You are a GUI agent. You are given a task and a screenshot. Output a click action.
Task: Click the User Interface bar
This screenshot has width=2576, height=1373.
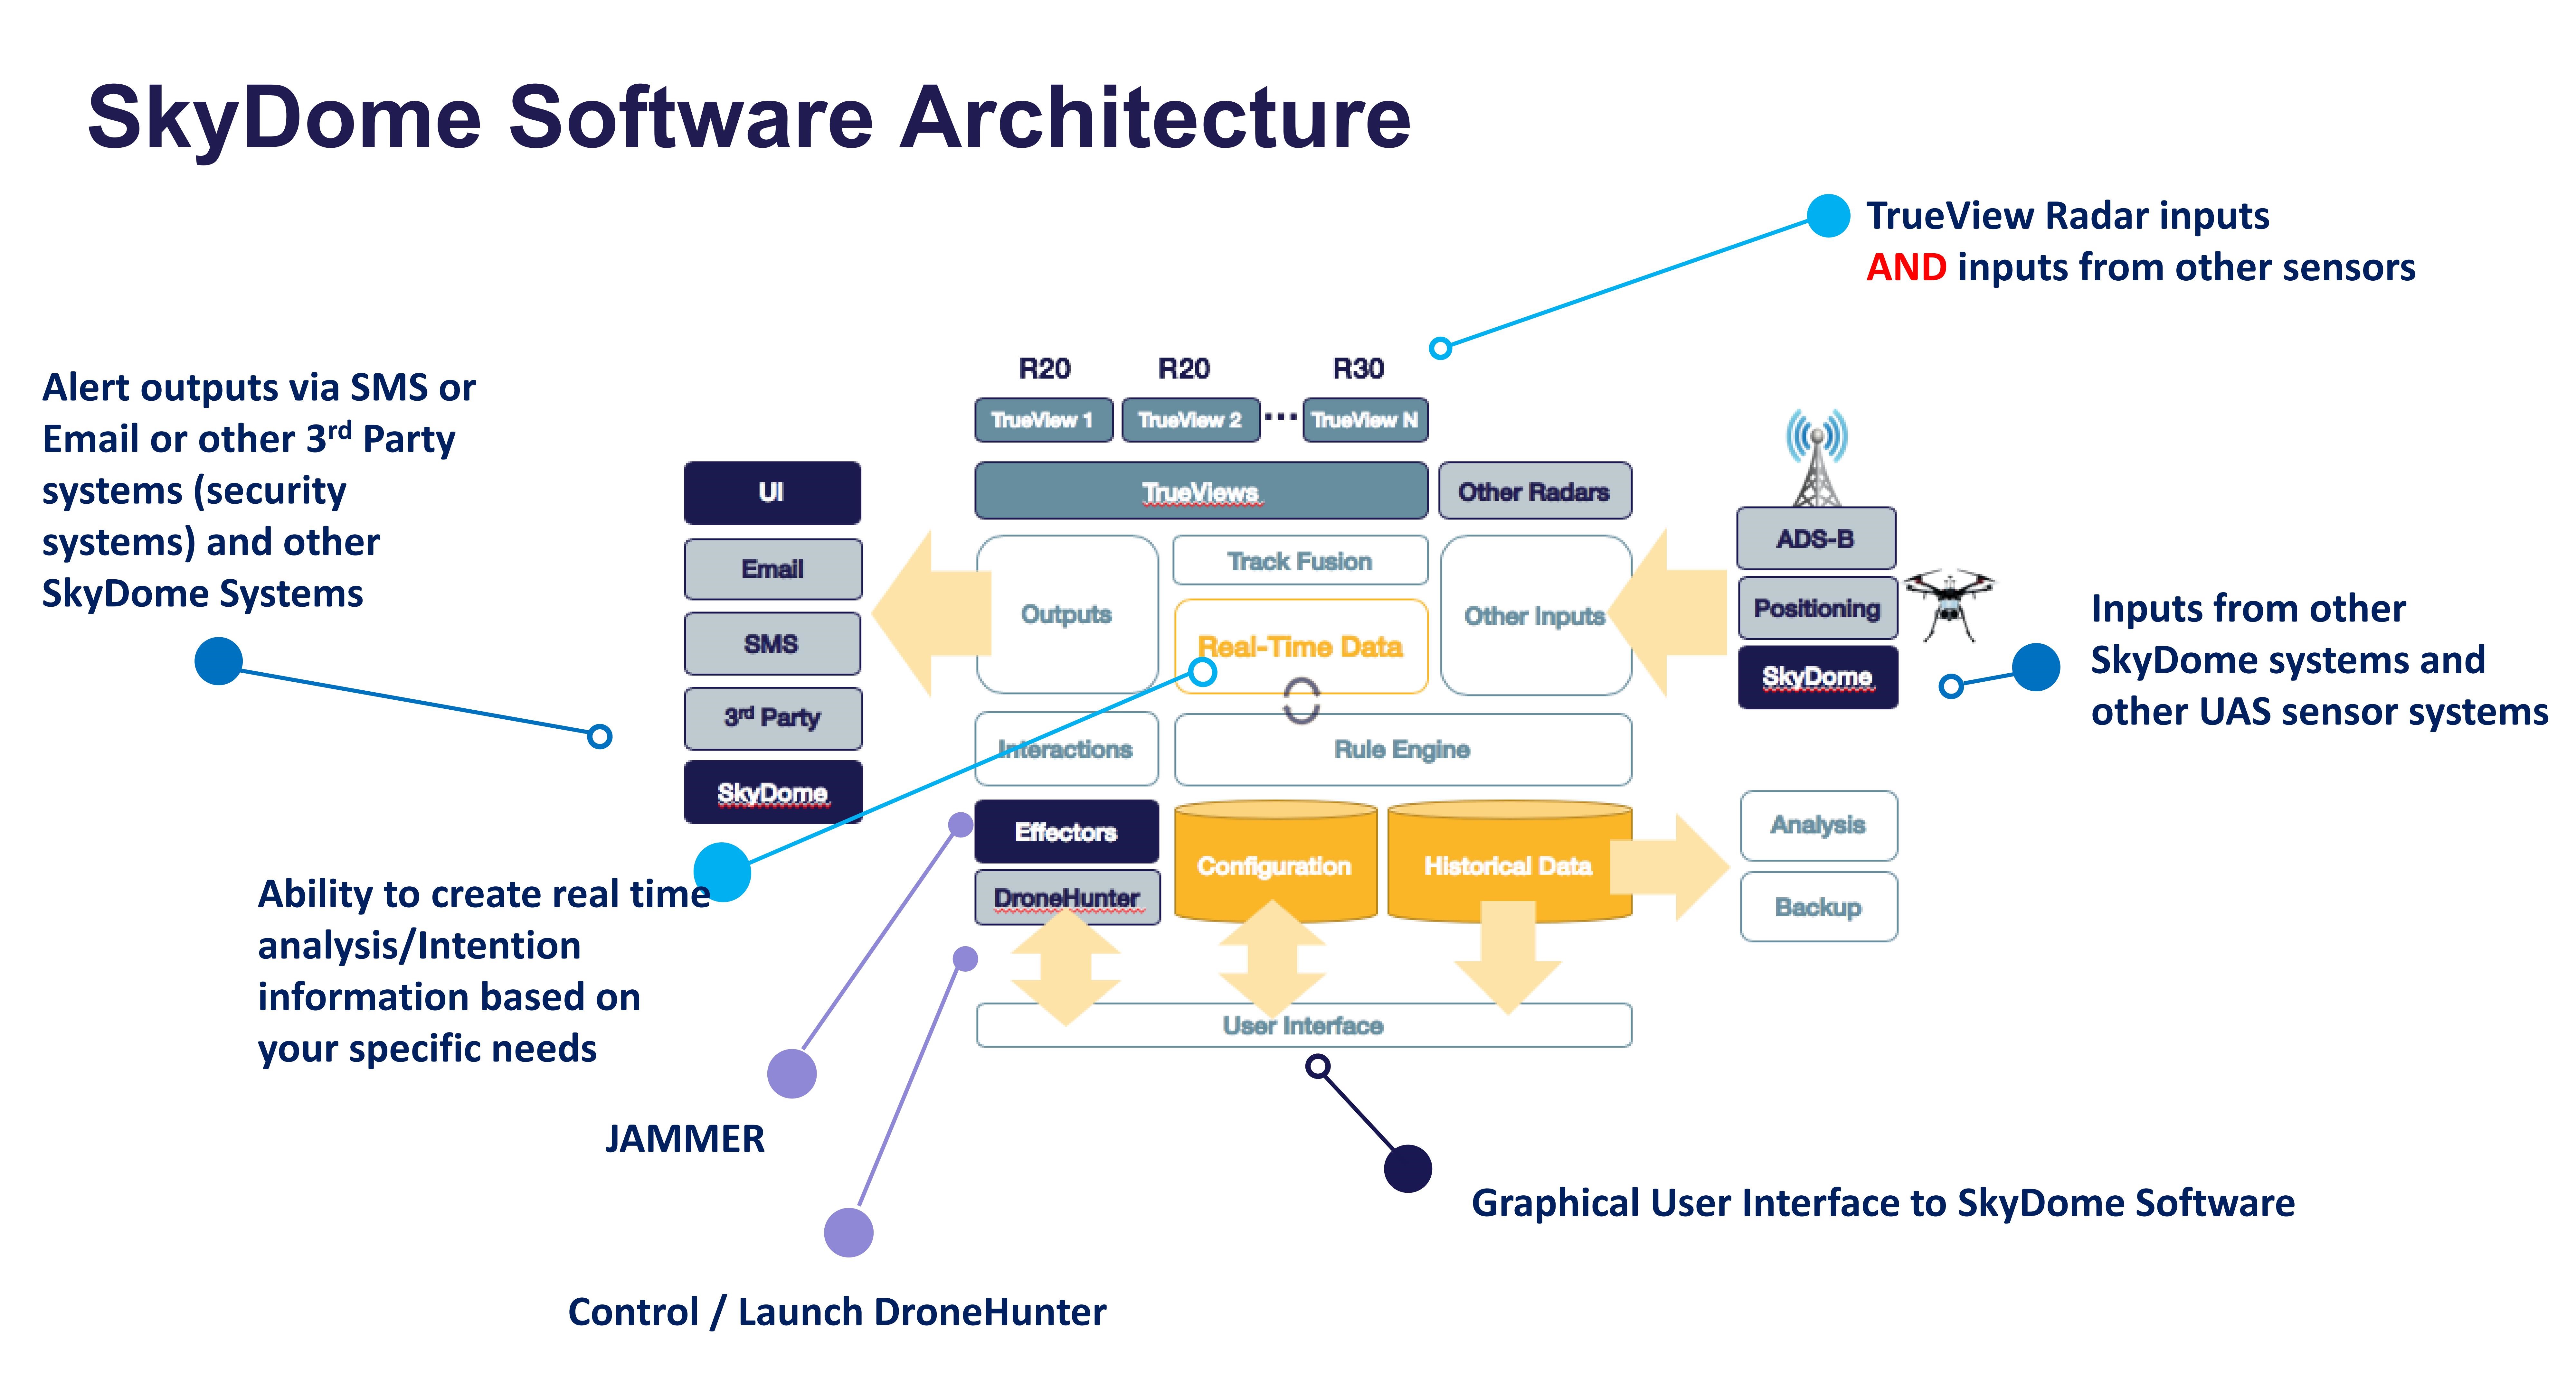1304,1025
